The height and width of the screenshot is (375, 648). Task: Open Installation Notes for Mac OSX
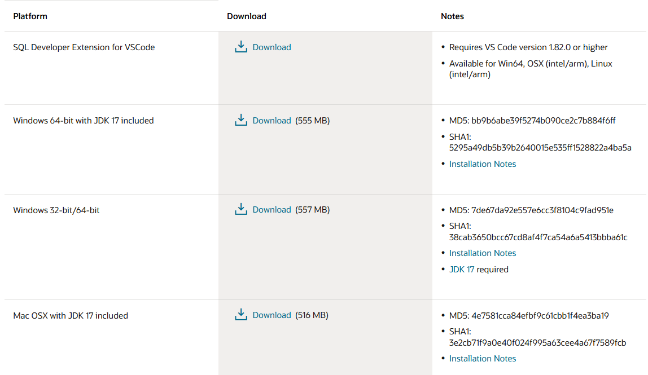click(482, 359)
